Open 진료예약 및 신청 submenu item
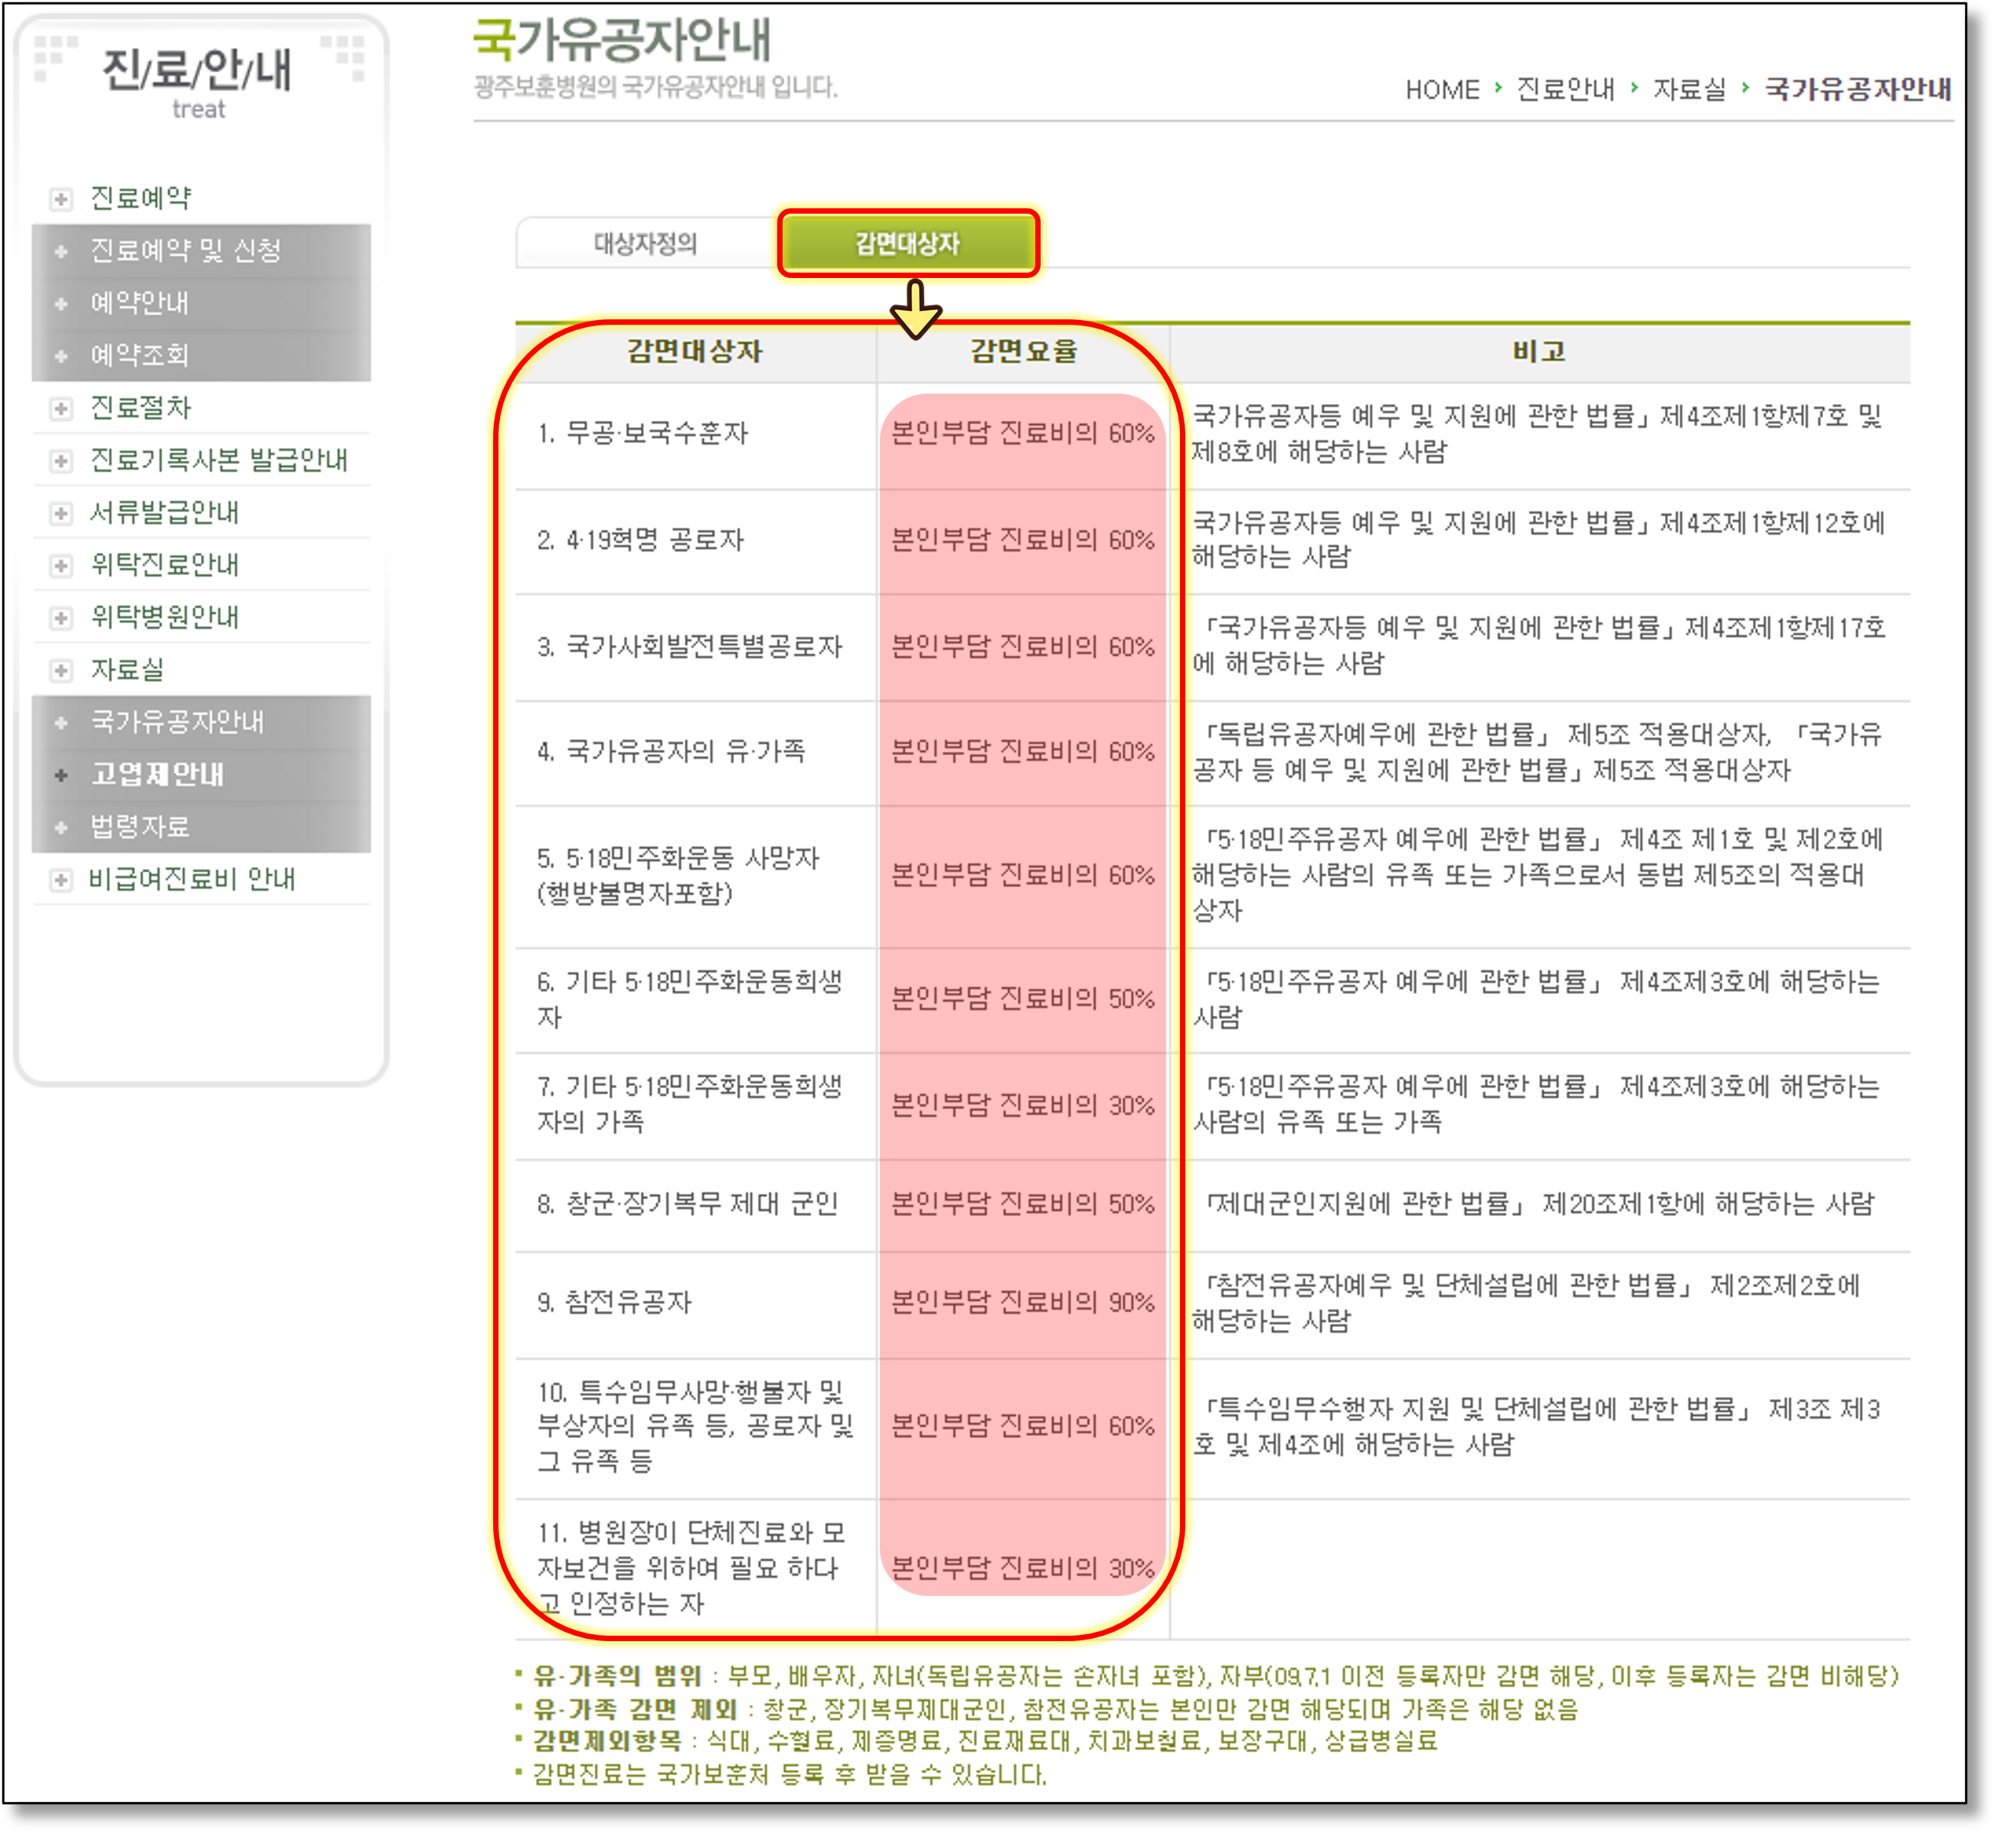 [185, 250]
